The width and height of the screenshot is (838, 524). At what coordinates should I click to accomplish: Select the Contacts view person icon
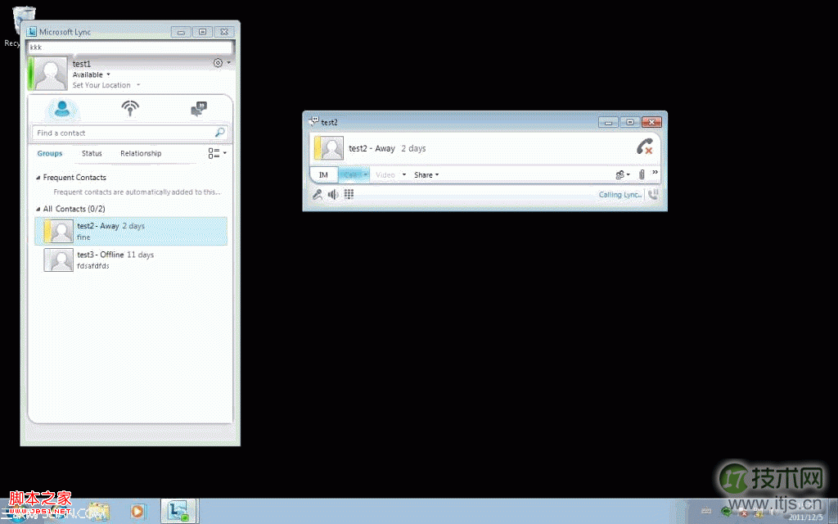(x=61, y=108)
